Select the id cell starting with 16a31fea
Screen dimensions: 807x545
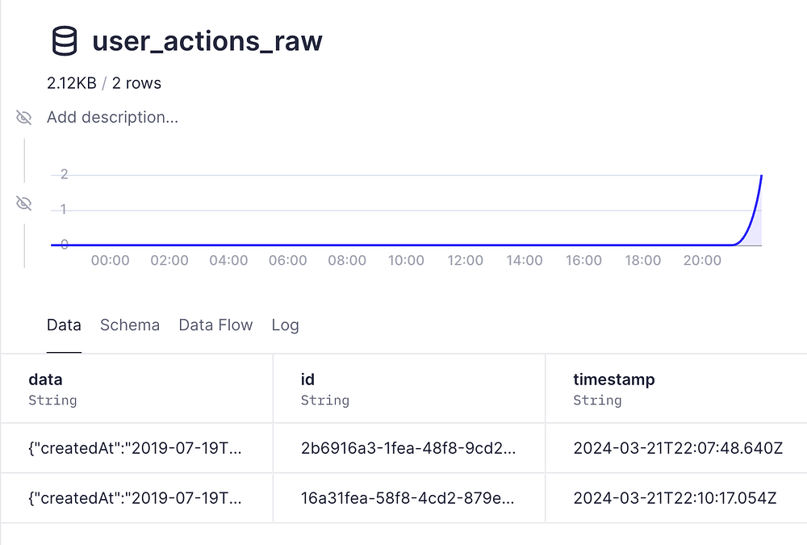tap(408, 498)
